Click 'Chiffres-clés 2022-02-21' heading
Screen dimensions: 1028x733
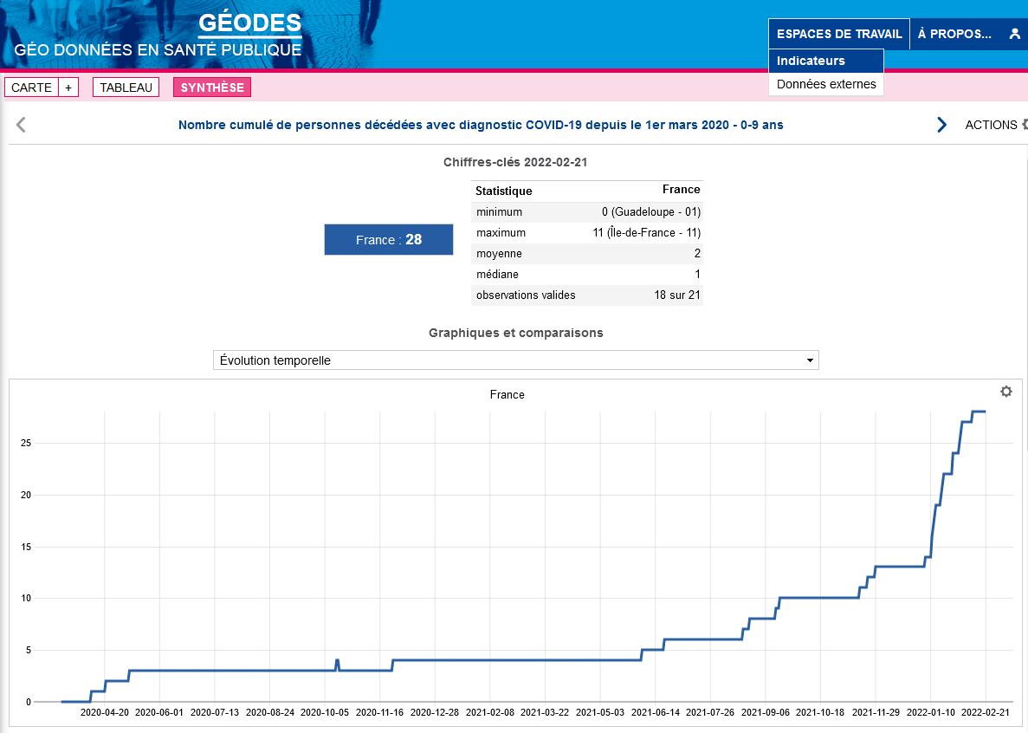[x=515, y=162]
